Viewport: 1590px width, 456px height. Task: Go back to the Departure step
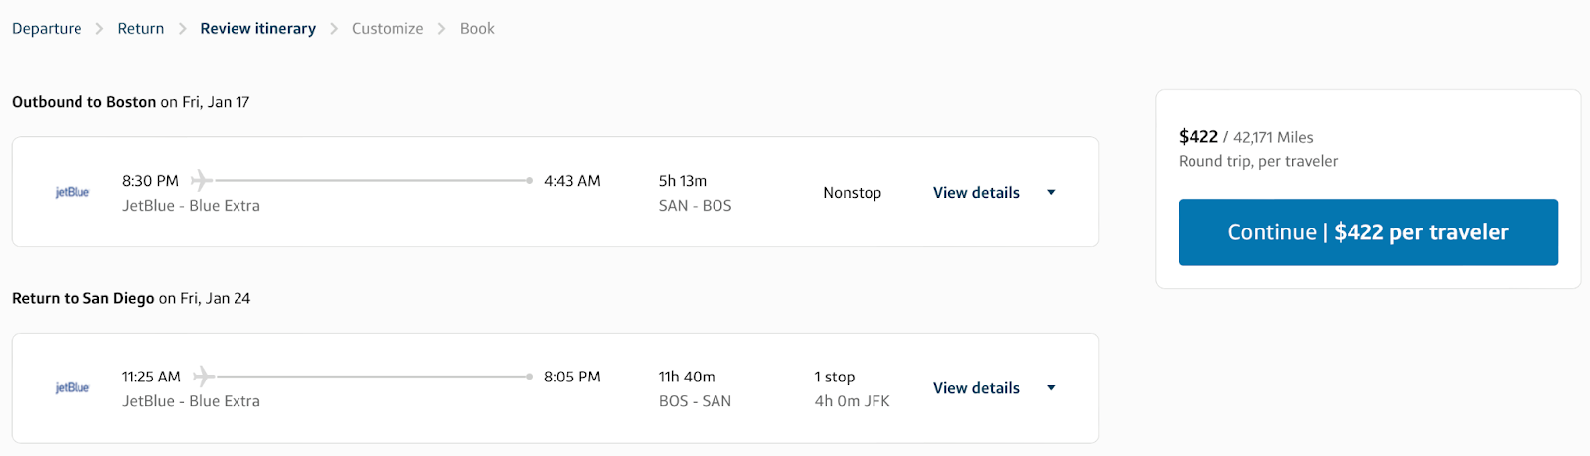pyautogui.click(x=47, y=29)
